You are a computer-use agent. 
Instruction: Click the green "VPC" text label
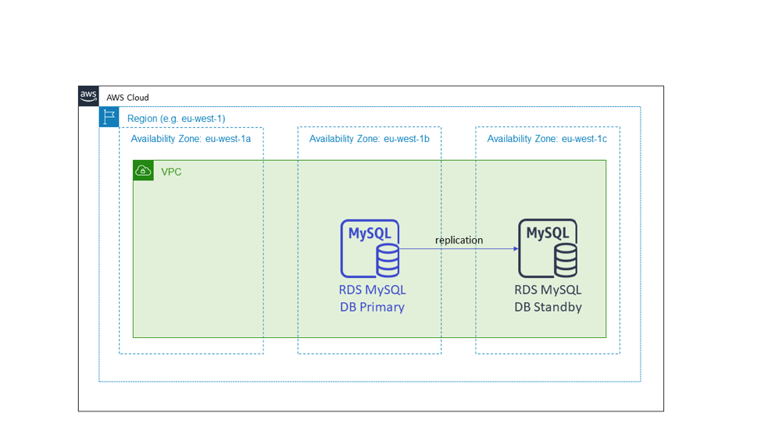click(171, 172)
